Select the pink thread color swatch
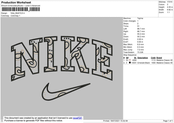Image resolution: width=174 pixels, height=123 pixels. pyautogui.click(x=130, y=60)
